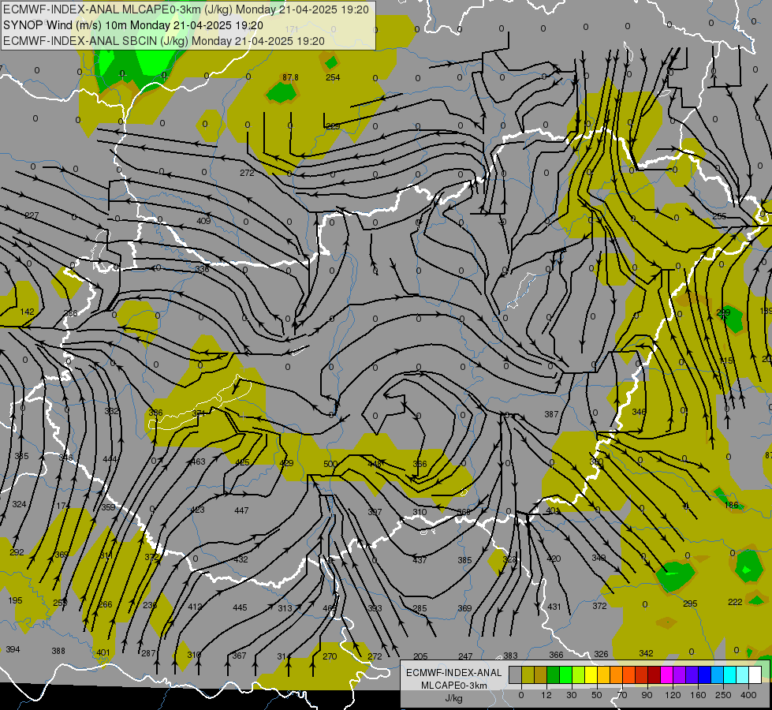772x710 pixels.
Task: Select the magenta legend swatch
Action: pyautogui.click(x=666, y=674)
